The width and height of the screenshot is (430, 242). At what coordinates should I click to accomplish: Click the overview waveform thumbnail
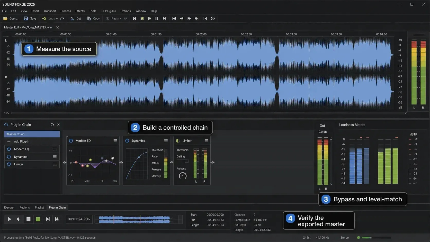pyautogui.click(x=139, y=219)
